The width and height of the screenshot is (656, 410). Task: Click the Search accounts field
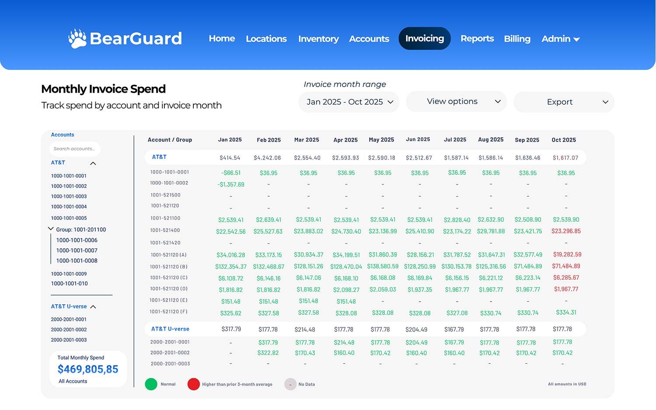[75, 149]
